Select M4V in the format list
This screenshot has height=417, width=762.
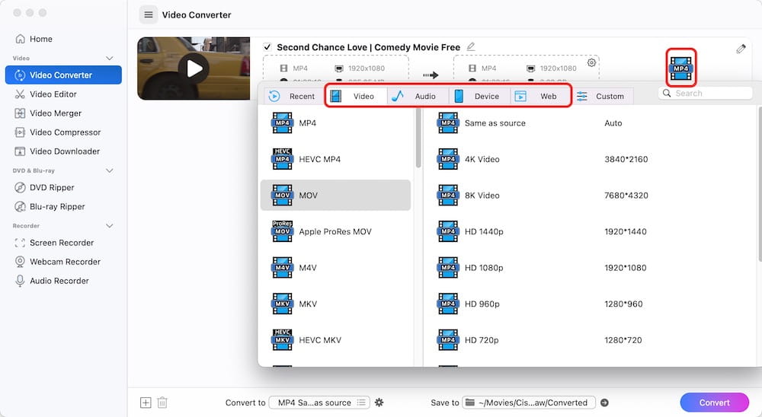(x=336, y=268)
